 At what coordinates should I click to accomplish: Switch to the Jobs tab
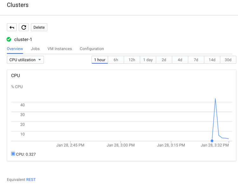35,49
